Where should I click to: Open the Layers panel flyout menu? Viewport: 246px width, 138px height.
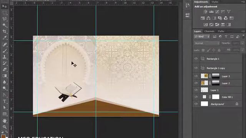(x=243, y=31)
